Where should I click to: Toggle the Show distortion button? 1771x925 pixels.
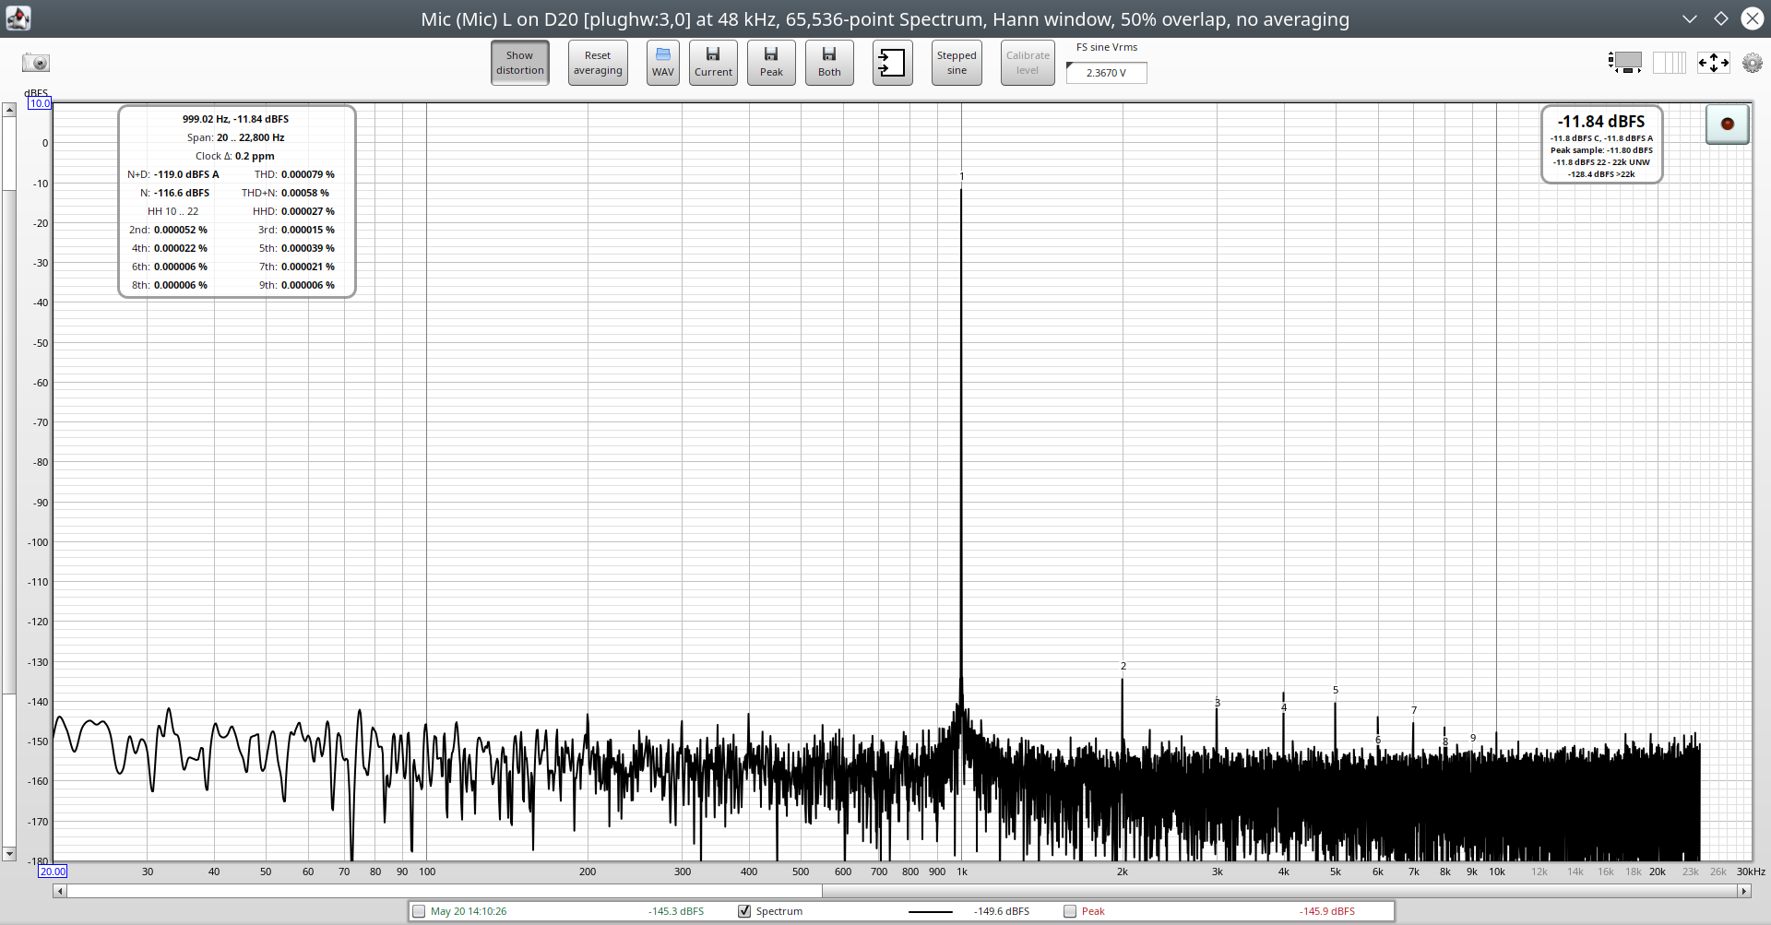coord(519,63)
